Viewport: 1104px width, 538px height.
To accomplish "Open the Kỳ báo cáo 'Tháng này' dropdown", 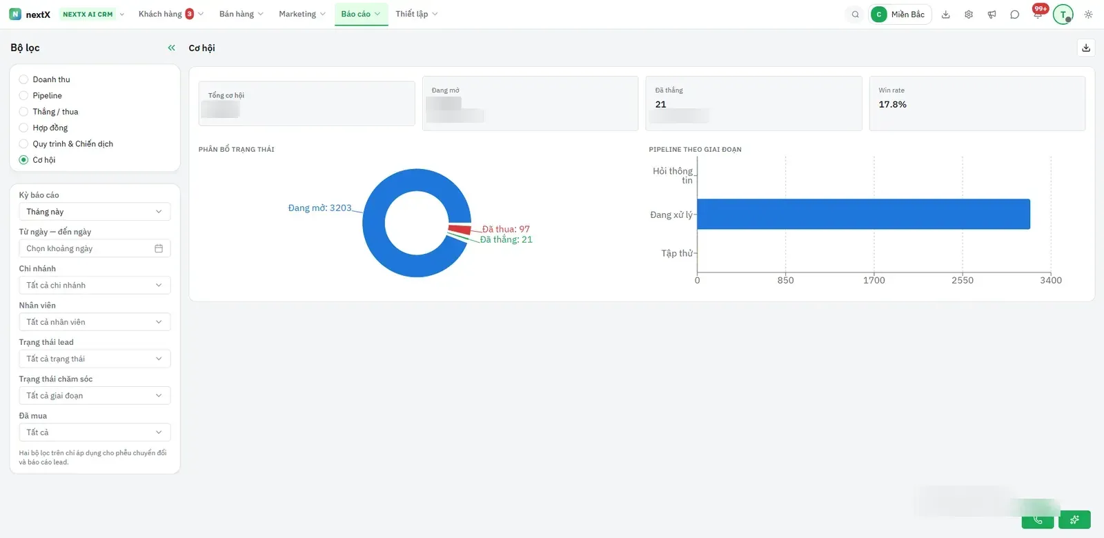I will [x=95, y=212].
